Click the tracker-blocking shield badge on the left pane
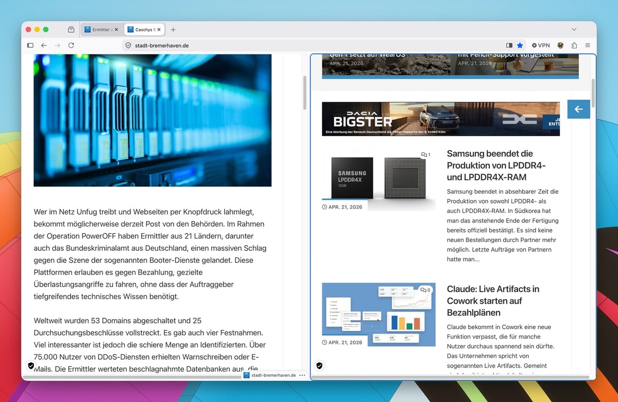The image size is (618, 402). point(31,366)
